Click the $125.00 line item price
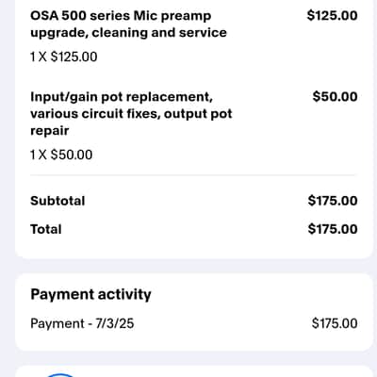 (332, 15)
